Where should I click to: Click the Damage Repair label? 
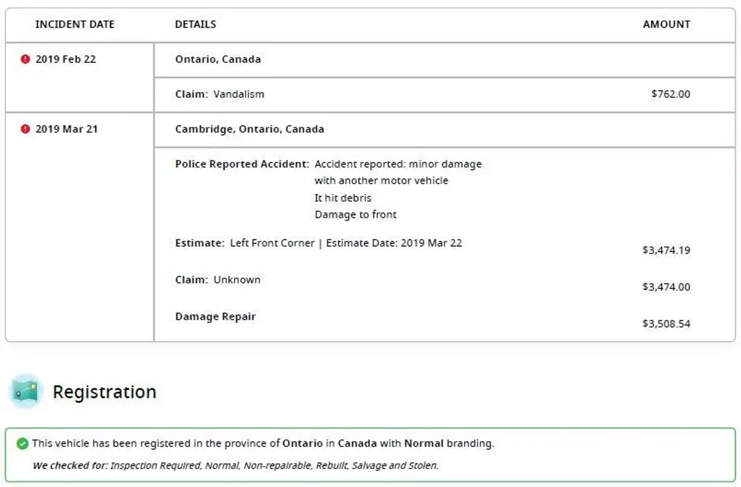(x=215, y=317)
